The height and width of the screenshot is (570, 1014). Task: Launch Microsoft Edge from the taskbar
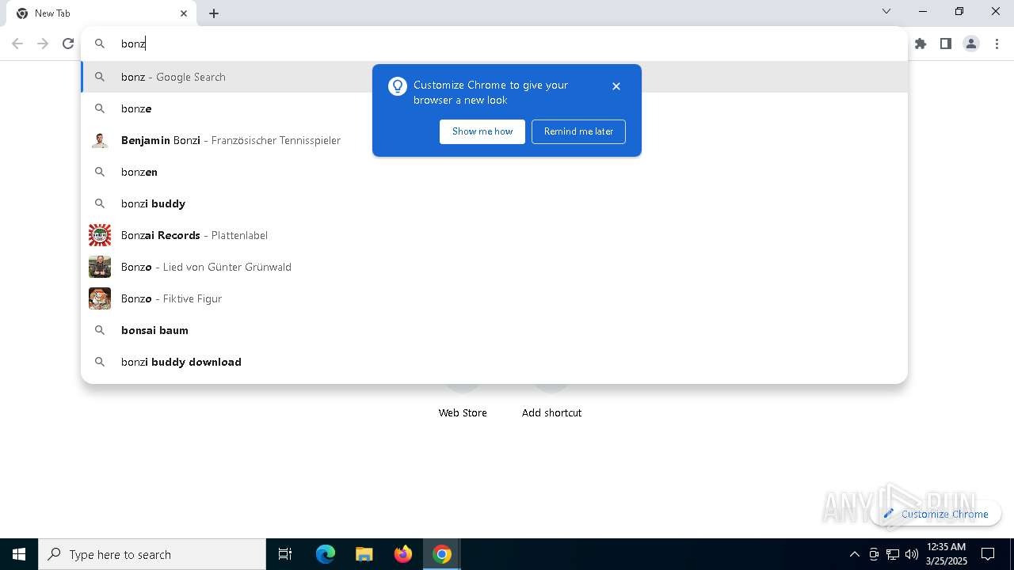point(326,554)
